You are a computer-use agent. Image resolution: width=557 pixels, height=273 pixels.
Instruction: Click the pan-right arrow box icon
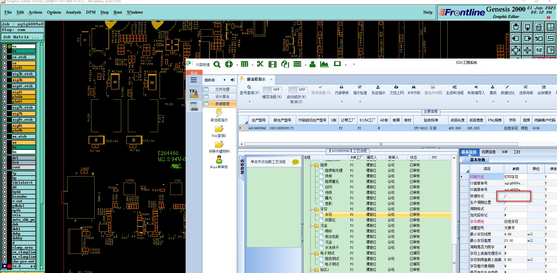tap(527, 39)
